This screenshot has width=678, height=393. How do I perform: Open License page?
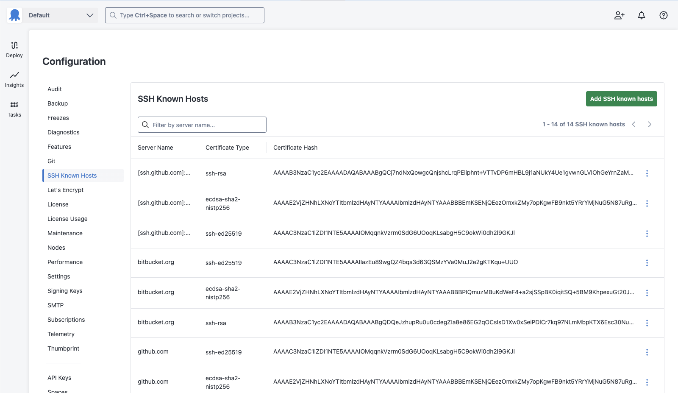[58, 204]
